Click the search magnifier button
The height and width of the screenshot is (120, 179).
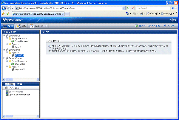(x=173, y=8)
